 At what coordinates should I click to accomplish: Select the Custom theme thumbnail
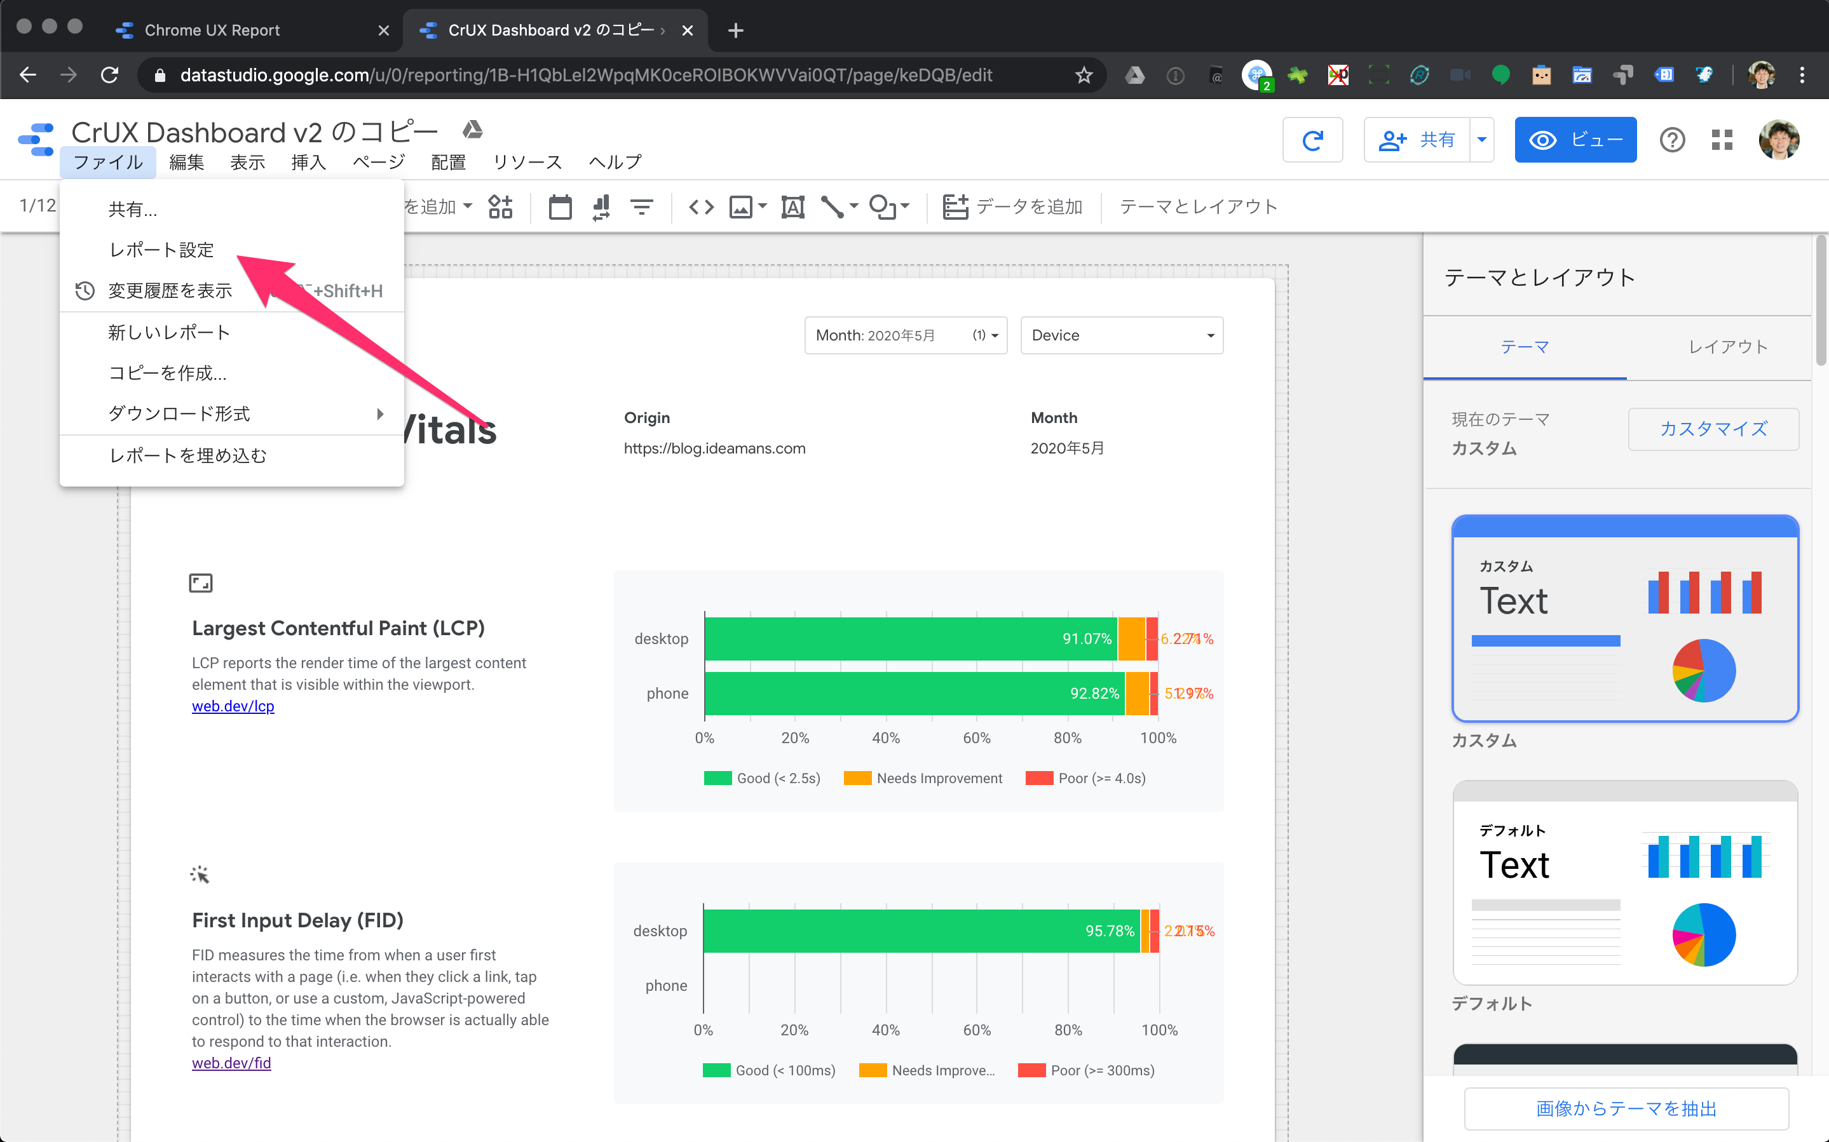(1625, 619)
